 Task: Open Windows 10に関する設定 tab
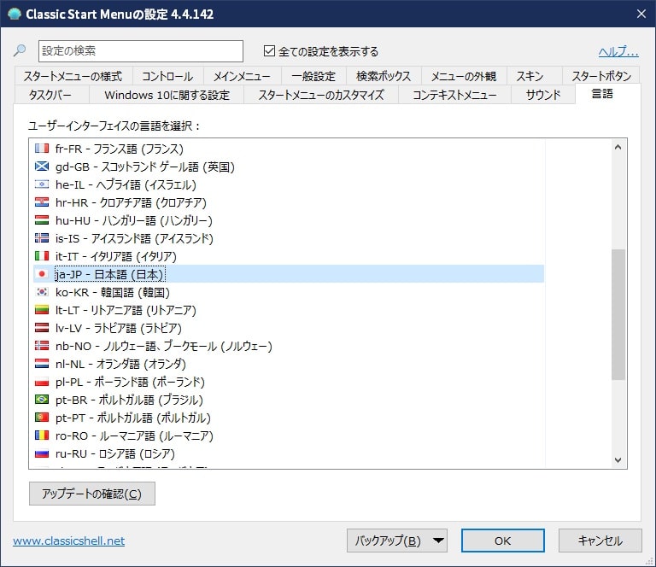click(x=167, y=95)
